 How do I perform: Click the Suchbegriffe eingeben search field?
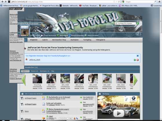[126, 23]
